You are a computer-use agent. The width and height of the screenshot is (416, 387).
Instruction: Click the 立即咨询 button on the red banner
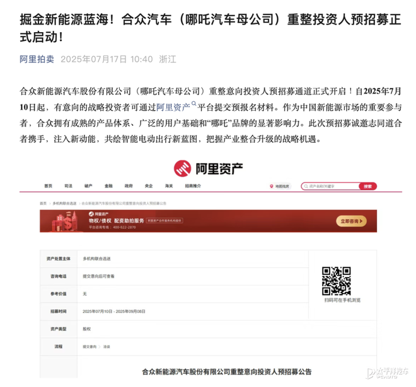pos(351,221)
